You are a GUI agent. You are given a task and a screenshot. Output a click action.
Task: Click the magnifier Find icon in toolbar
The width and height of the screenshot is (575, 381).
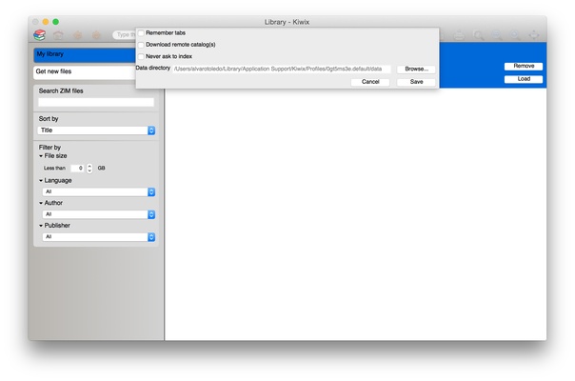pos(478,35)
